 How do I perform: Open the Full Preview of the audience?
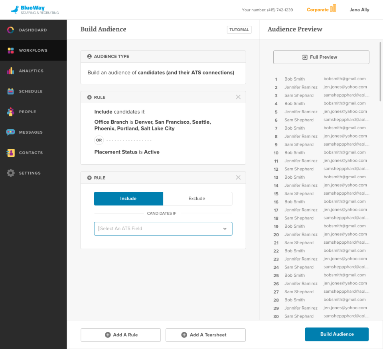click(x=321, y=57)
